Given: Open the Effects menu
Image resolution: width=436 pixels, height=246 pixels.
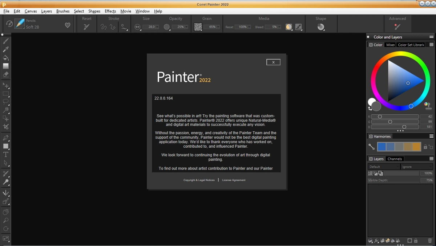Looking at the screenshot, I should pyautogui.click(x=110, y=11).
